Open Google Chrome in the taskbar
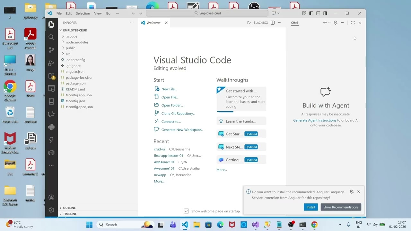 click(x=314, y=225)
